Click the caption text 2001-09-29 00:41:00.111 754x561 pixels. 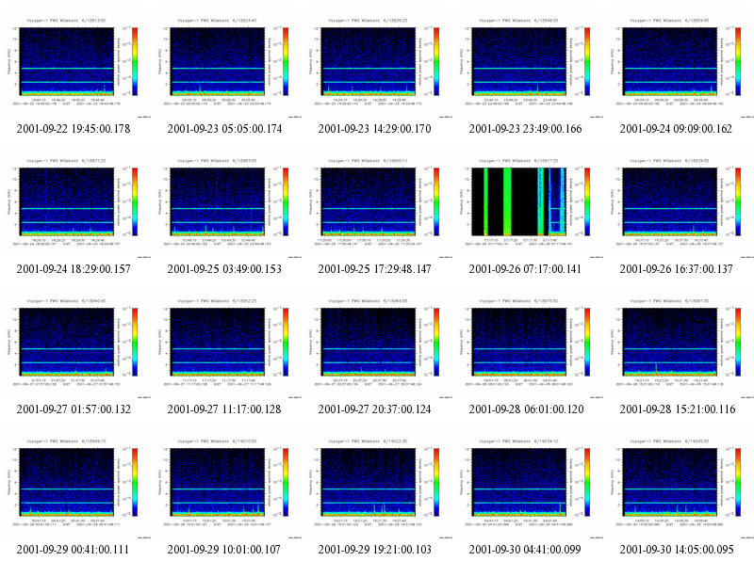pos(73,550)
